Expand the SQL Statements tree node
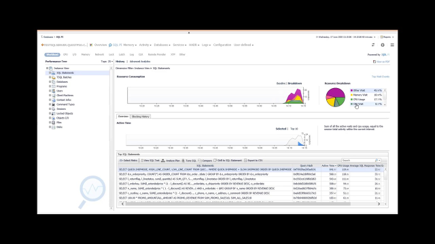 point(50,73)
